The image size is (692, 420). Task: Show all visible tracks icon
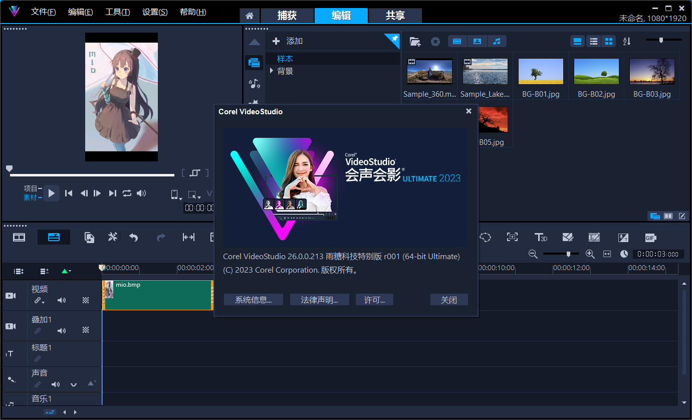coord(19,271)
